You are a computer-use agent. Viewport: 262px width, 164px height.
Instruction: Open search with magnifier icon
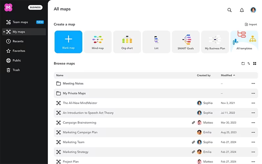[230, 10]
